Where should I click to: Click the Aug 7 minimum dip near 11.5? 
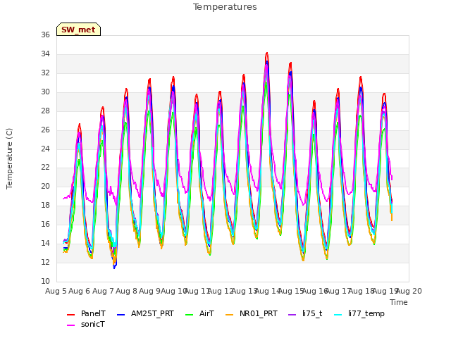[x=114, y=268]
